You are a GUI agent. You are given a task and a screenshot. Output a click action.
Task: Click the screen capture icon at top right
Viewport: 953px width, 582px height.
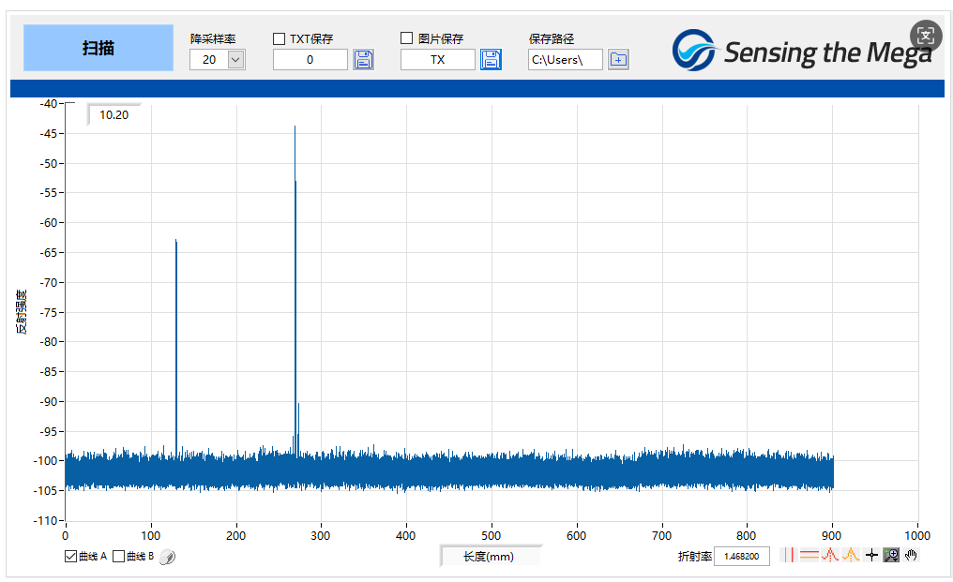click(x=925, y=36)
